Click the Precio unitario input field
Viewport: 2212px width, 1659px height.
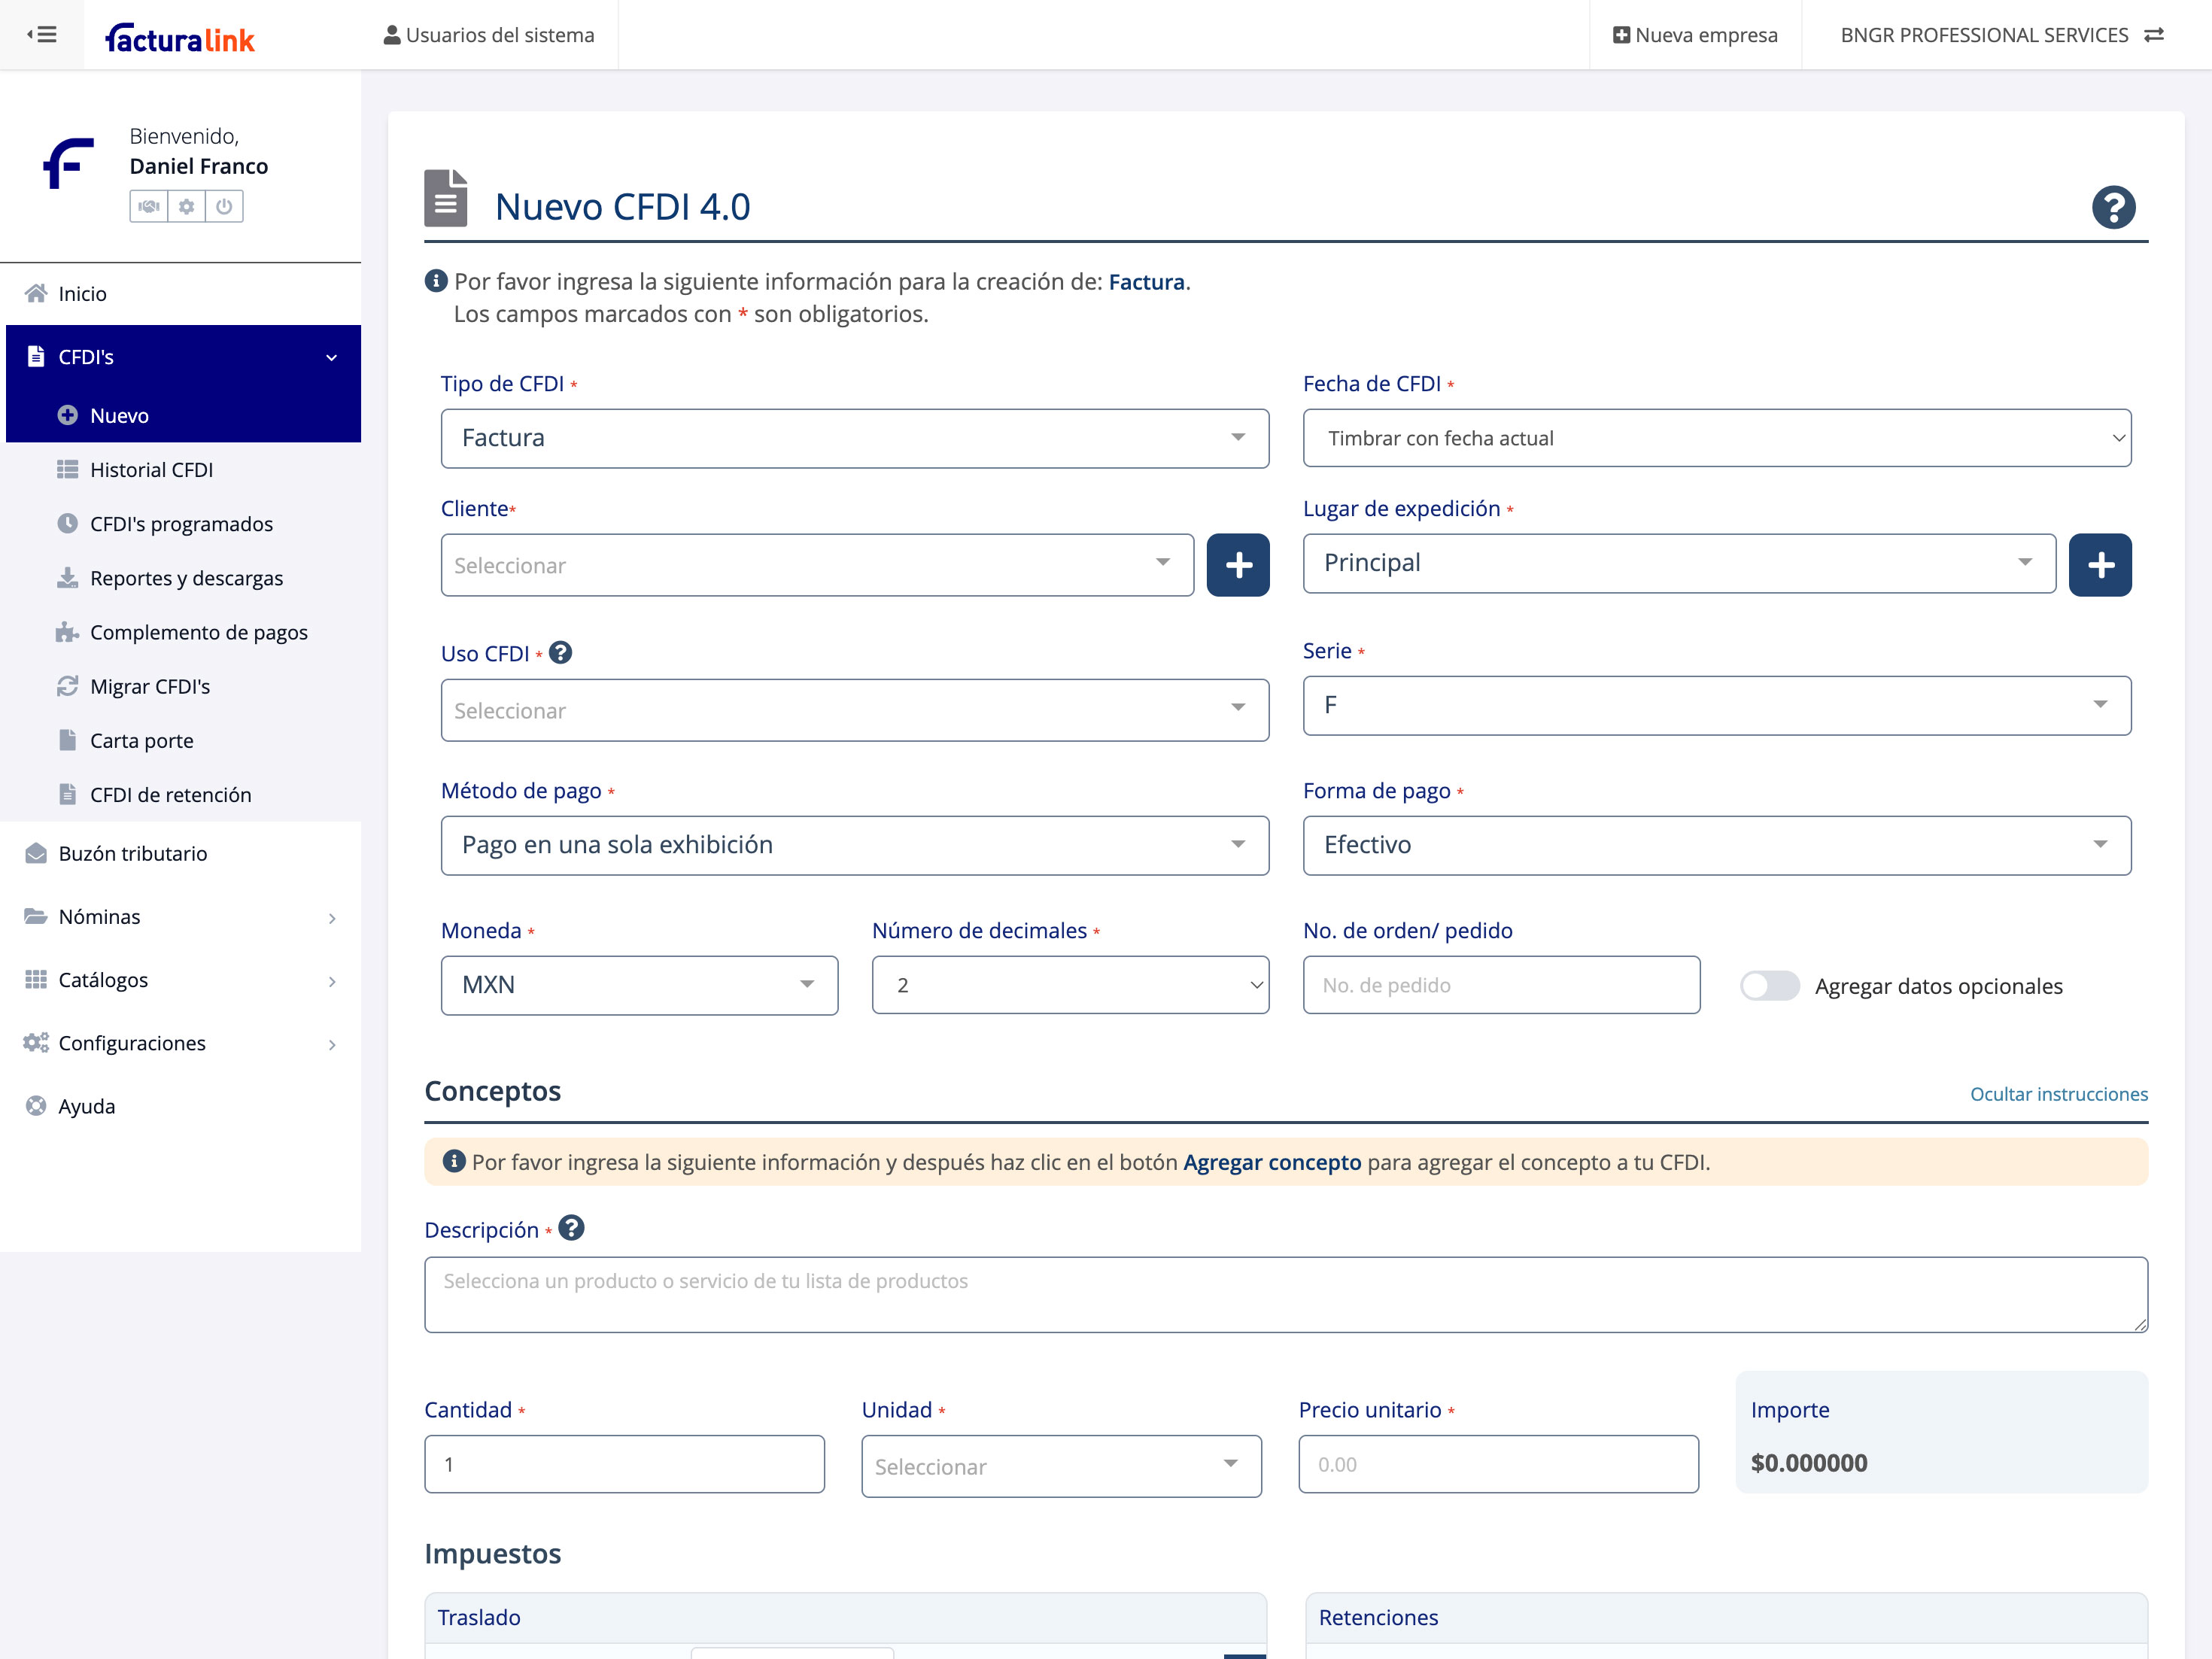click(1498, 1464)
